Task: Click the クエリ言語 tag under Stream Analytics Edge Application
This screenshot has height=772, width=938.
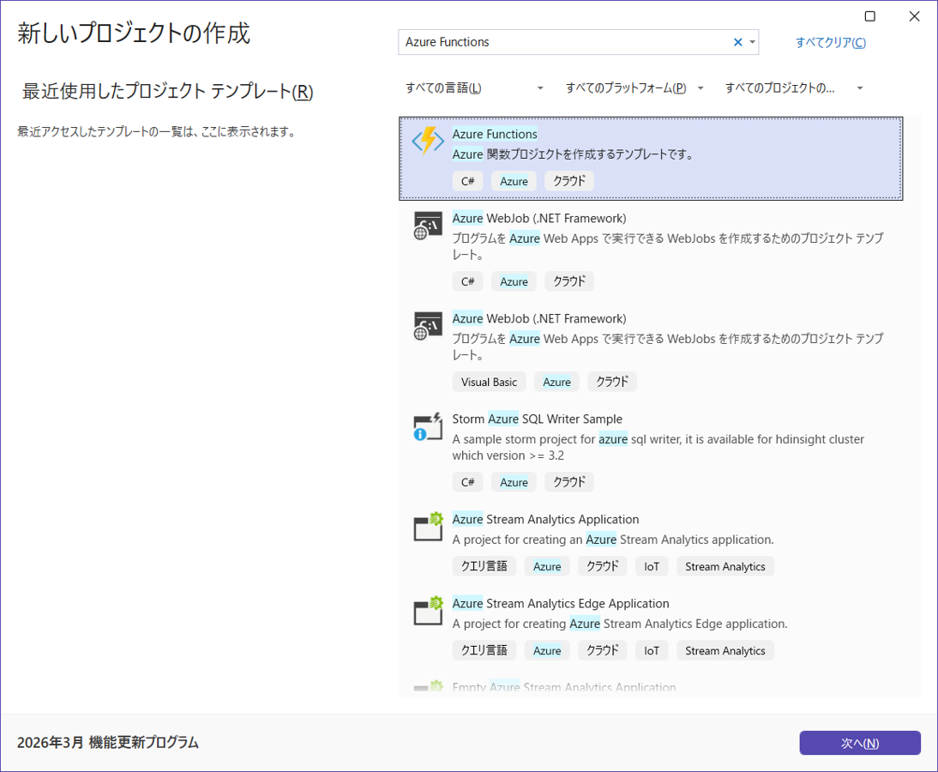Action: (484, 650)
